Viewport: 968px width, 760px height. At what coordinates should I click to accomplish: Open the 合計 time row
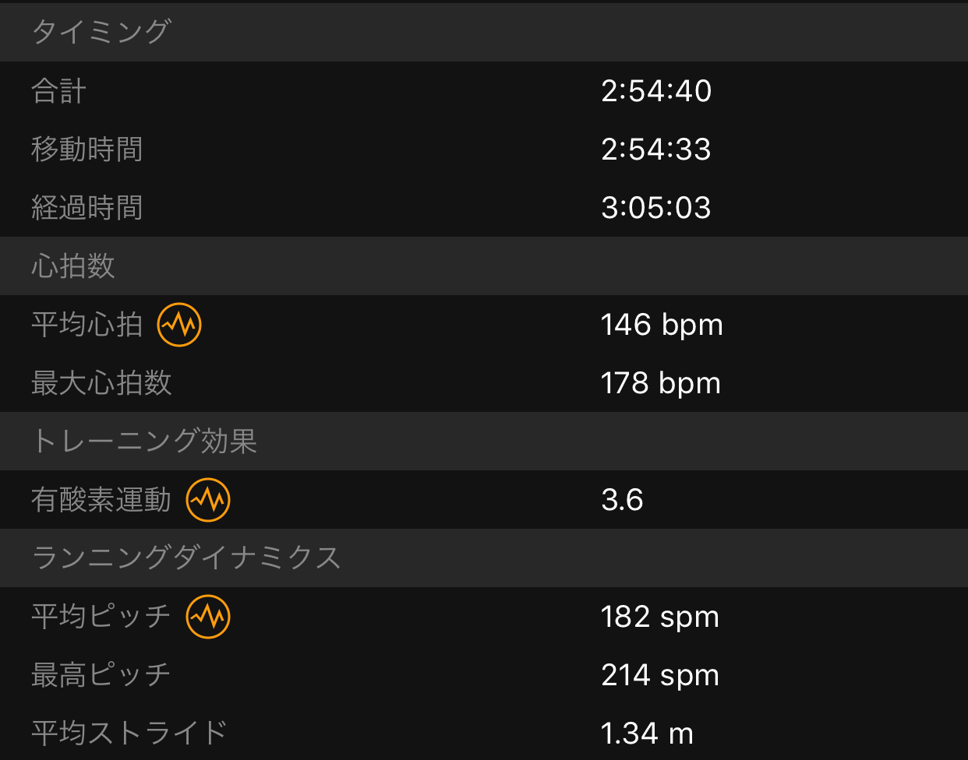[x=484, y=91]
